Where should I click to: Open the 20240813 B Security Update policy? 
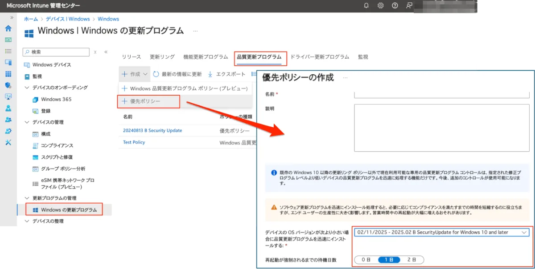coord(152,130)
